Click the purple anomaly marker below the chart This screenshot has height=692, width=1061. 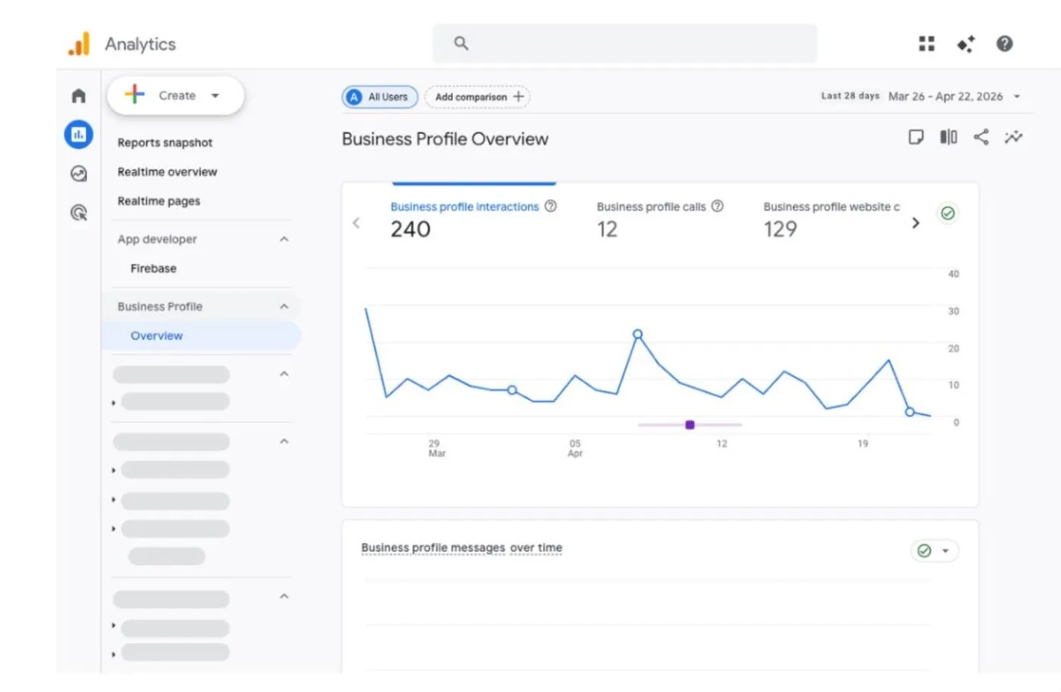click(x=690, y=425)
